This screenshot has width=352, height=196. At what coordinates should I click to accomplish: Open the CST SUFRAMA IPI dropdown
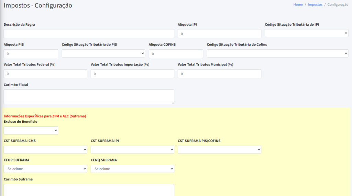click(x=132, y=150)
